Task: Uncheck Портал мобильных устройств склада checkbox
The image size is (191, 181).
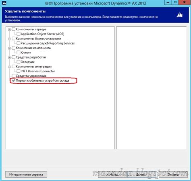Action: tap(14, 80)
